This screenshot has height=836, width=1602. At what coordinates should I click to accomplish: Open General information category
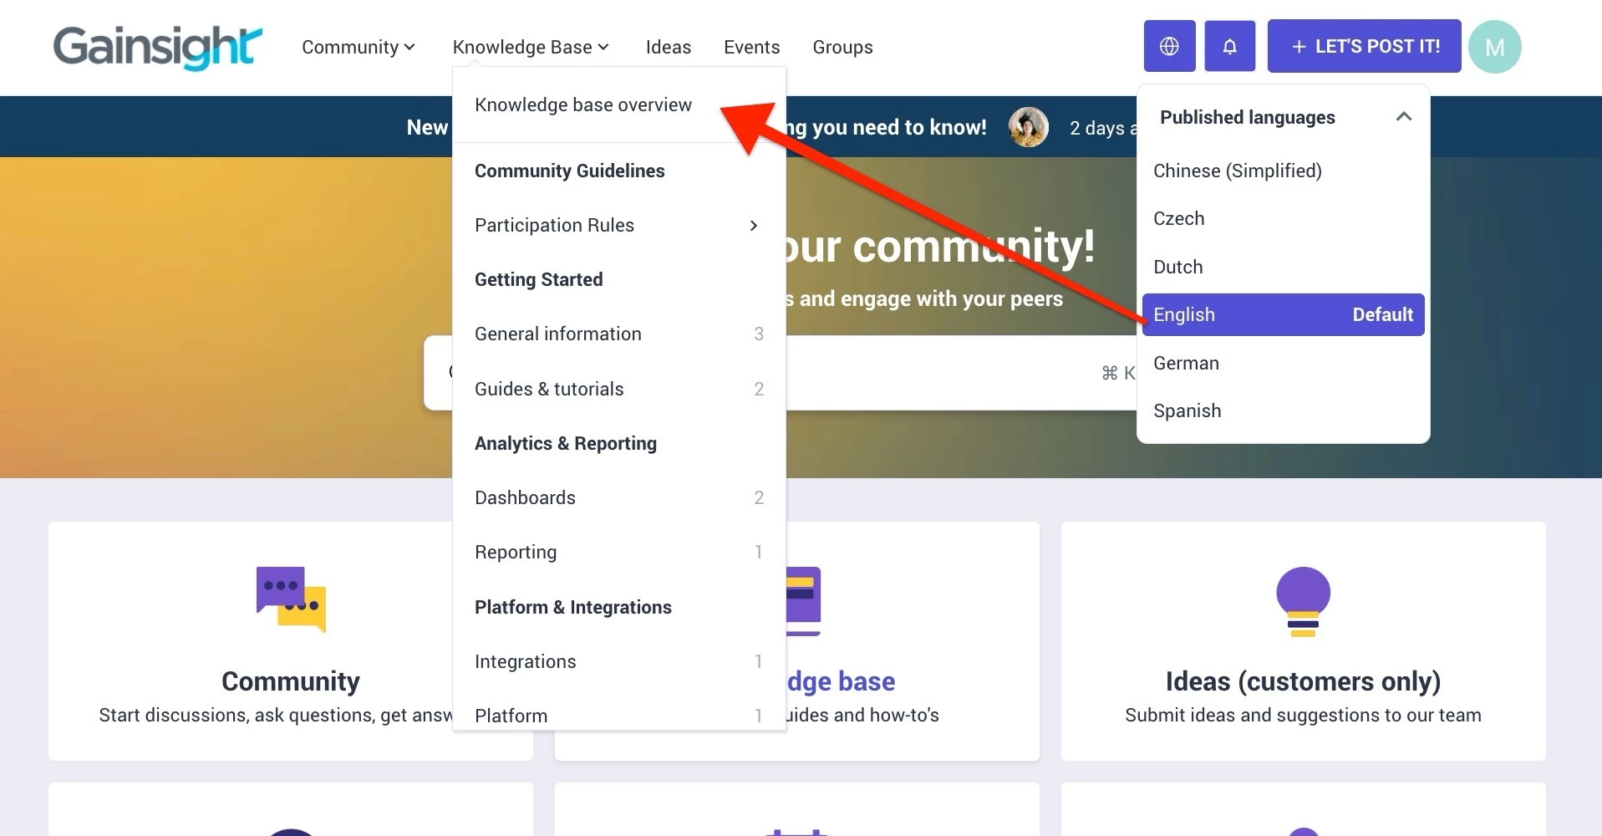[619, 334]
